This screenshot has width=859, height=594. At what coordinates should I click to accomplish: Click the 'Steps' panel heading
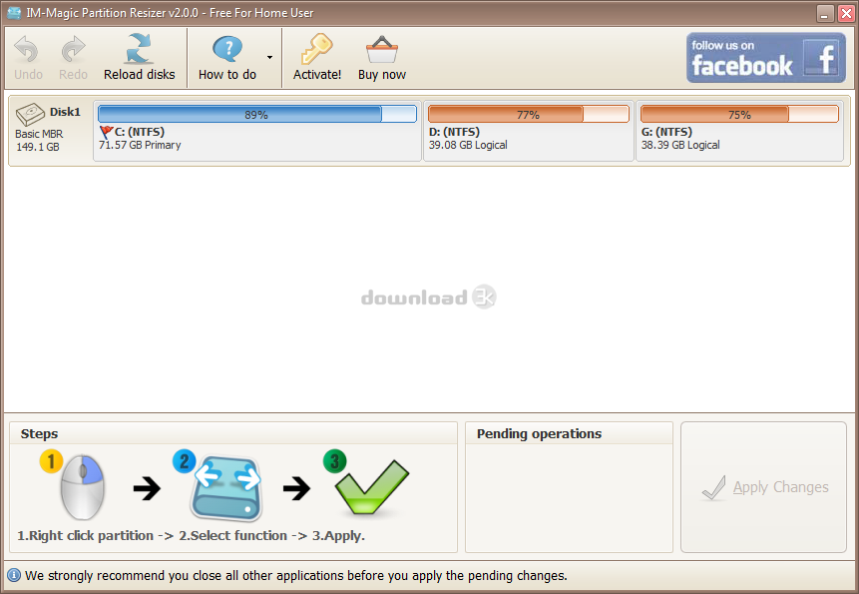pyautogui.click(x=39, y=434)
